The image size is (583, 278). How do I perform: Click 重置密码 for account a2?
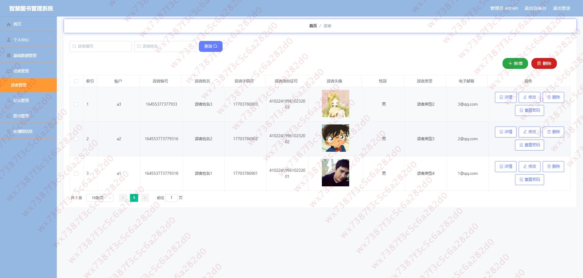point(530,145)
